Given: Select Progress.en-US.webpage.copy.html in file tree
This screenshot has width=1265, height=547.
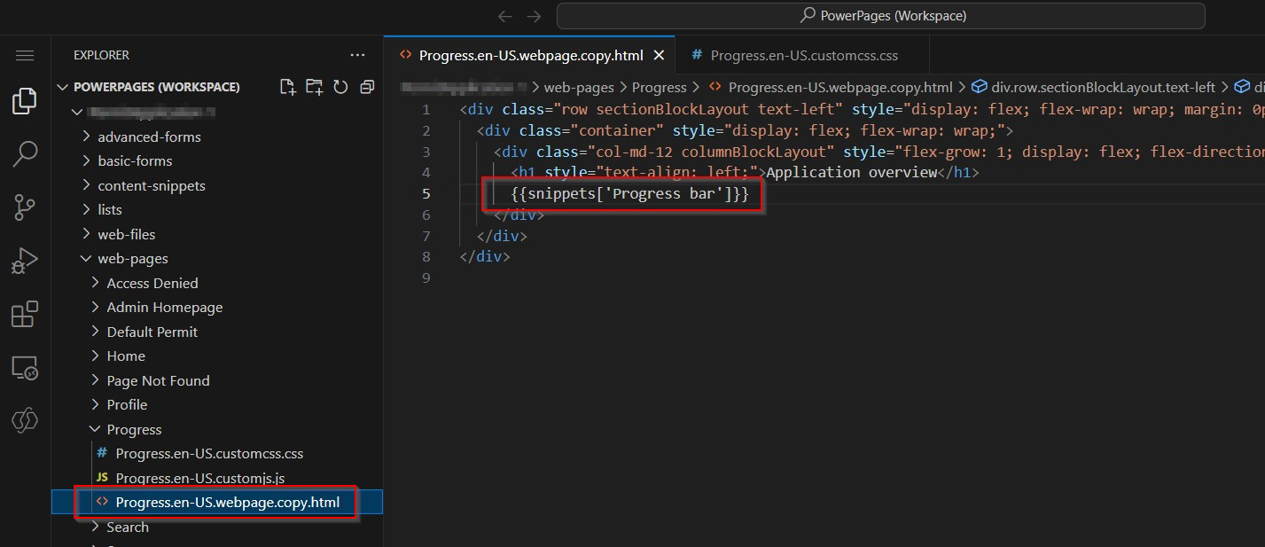Looking at the screenshot, I should [228, 502].
